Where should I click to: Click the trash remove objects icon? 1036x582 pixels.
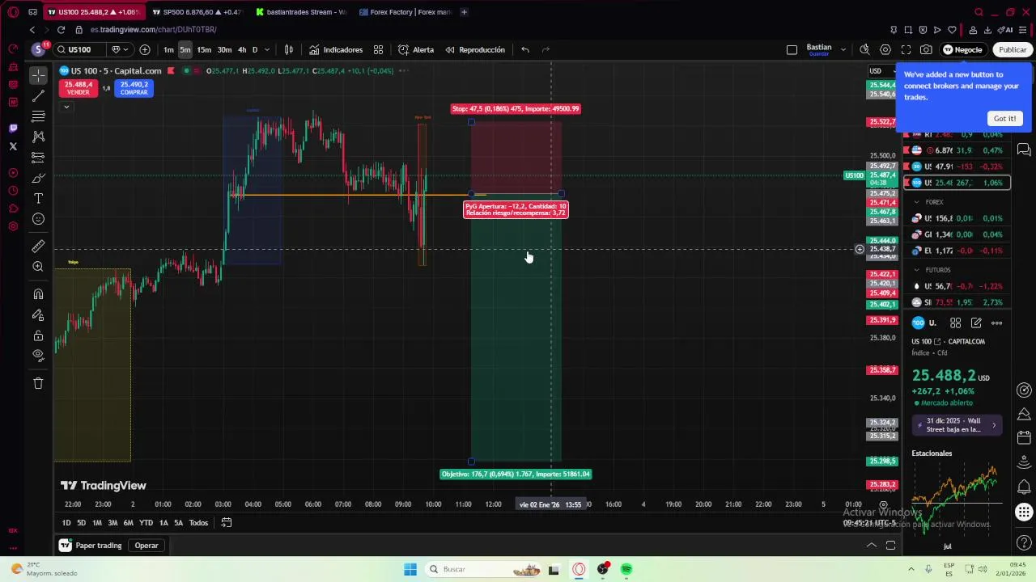click(38, 383)
